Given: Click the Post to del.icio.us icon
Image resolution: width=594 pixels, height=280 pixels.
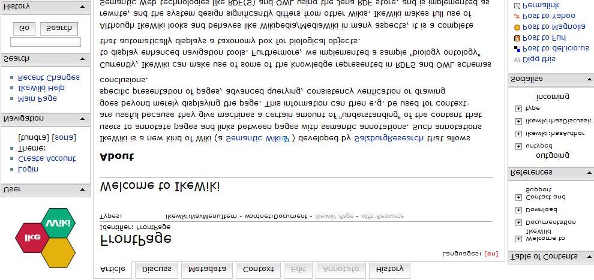Looking at the screenshot, I should click(517, 49).
